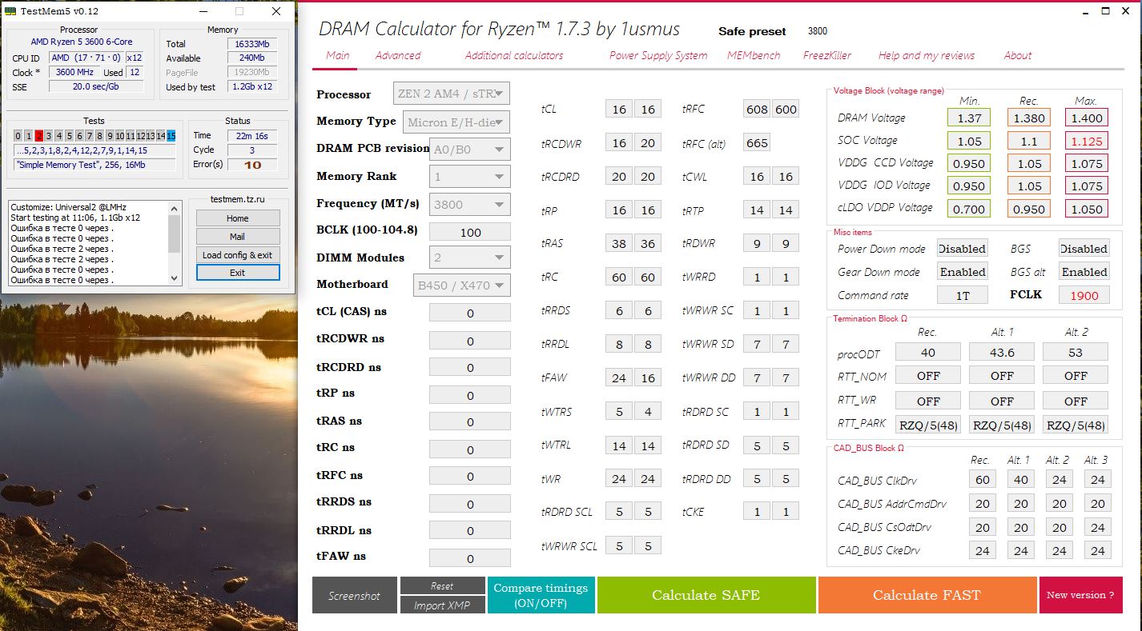
Task: Switch to the Advanced tab
Action: 398,55
